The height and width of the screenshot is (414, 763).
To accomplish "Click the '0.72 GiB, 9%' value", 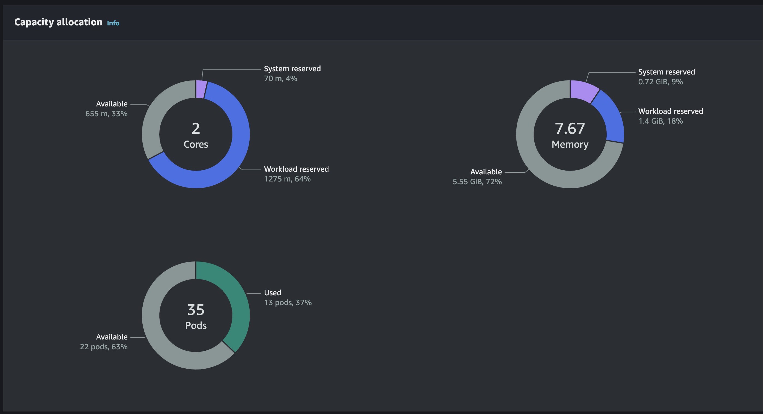I will [x=660, y=82].
